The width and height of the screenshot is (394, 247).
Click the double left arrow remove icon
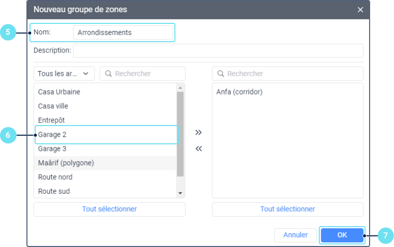tap(198, 149)
